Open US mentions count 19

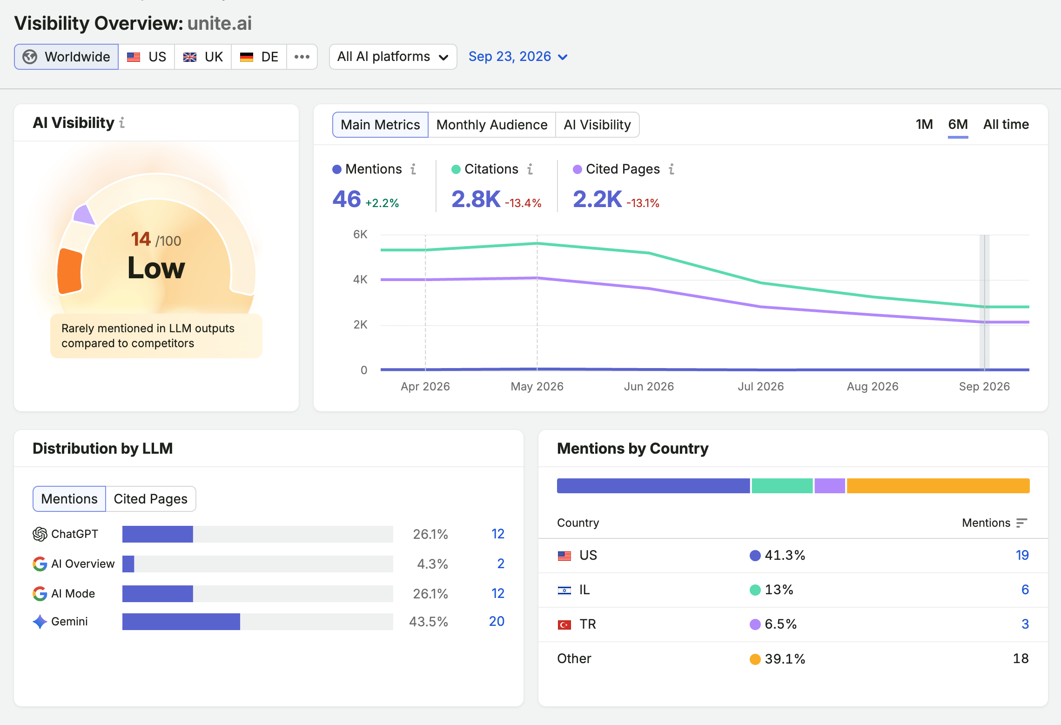pyautogui.click(x=1022, y=556)
